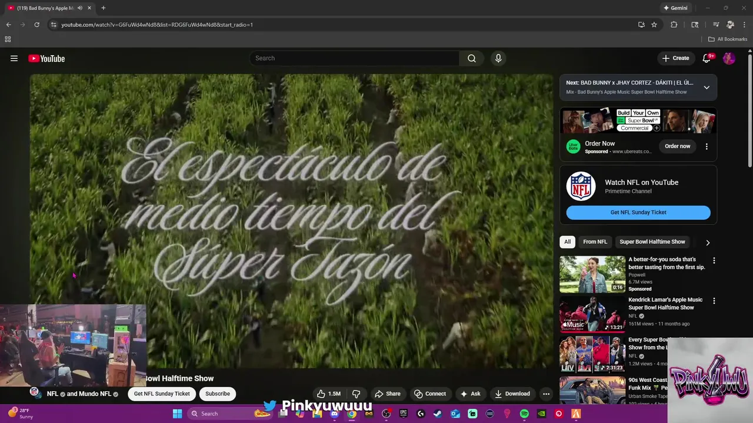Start voice search with the microphone icon
Image resolution: width=753 pixels, height=423 pixels.
[x=498, y=58]
